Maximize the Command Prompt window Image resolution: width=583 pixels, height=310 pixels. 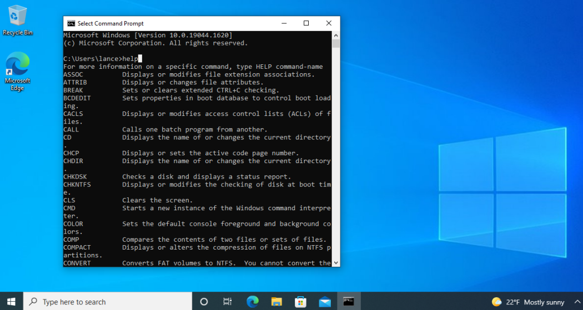pos(306,23)
